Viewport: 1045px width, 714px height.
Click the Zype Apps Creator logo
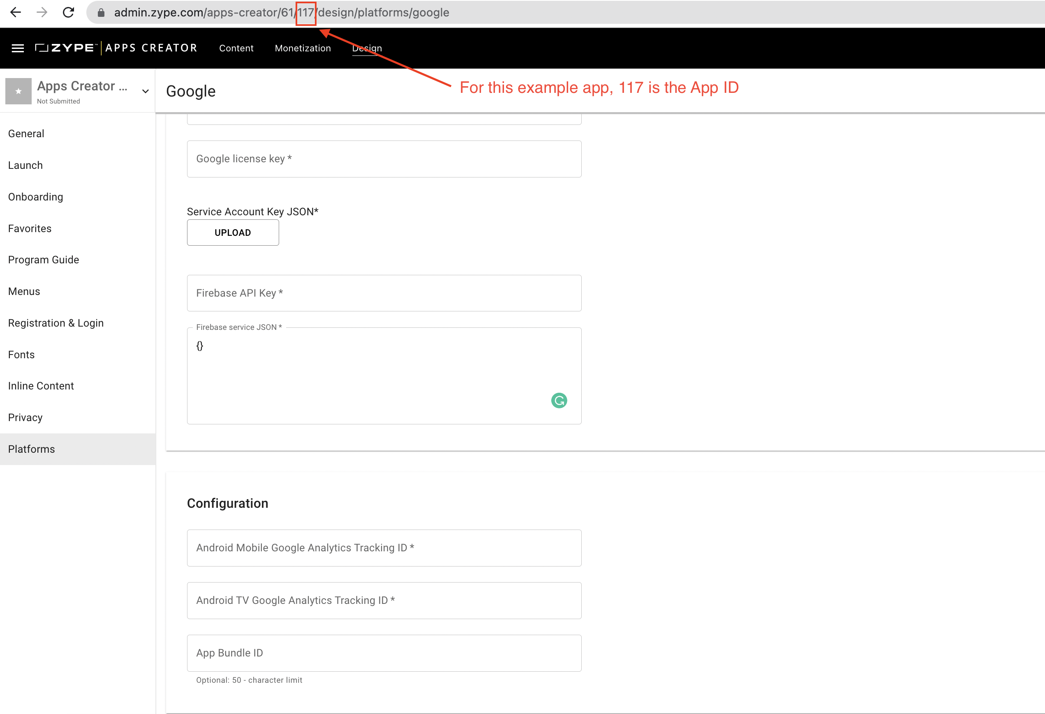click(x=116, y=48)
